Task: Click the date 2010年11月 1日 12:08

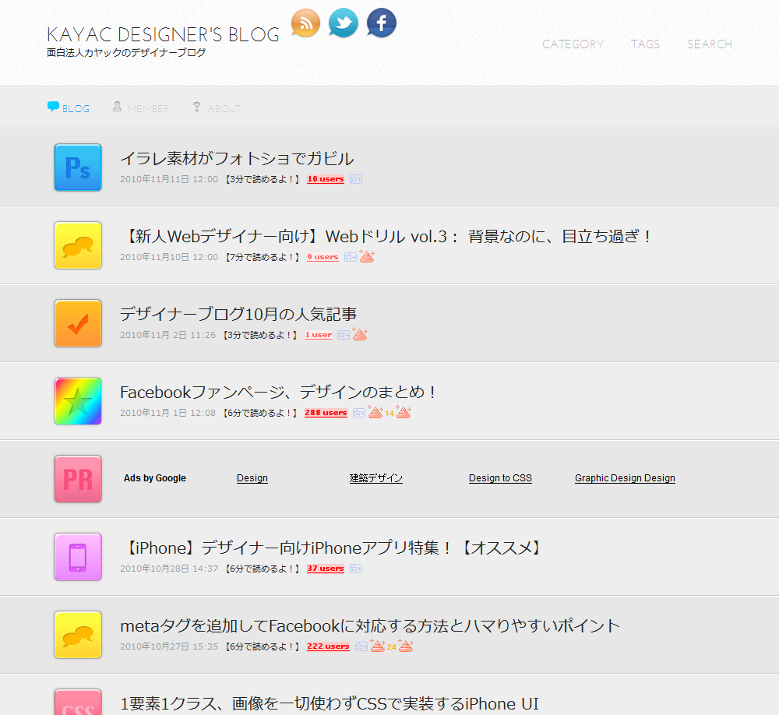Action: 168,412
